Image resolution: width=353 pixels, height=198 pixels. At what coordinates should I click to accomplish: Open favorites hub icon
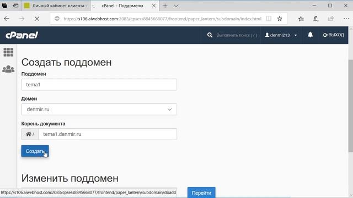pos(301,19)
